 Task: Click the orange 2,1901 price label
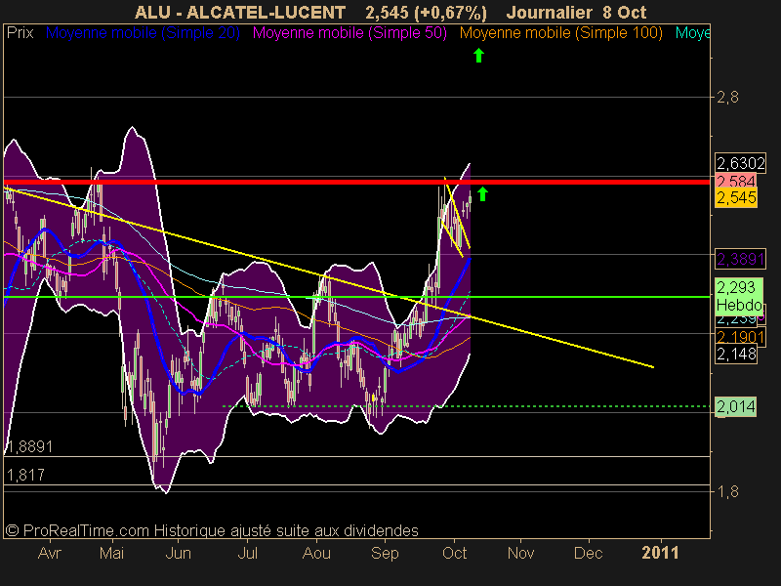[740, 337]
